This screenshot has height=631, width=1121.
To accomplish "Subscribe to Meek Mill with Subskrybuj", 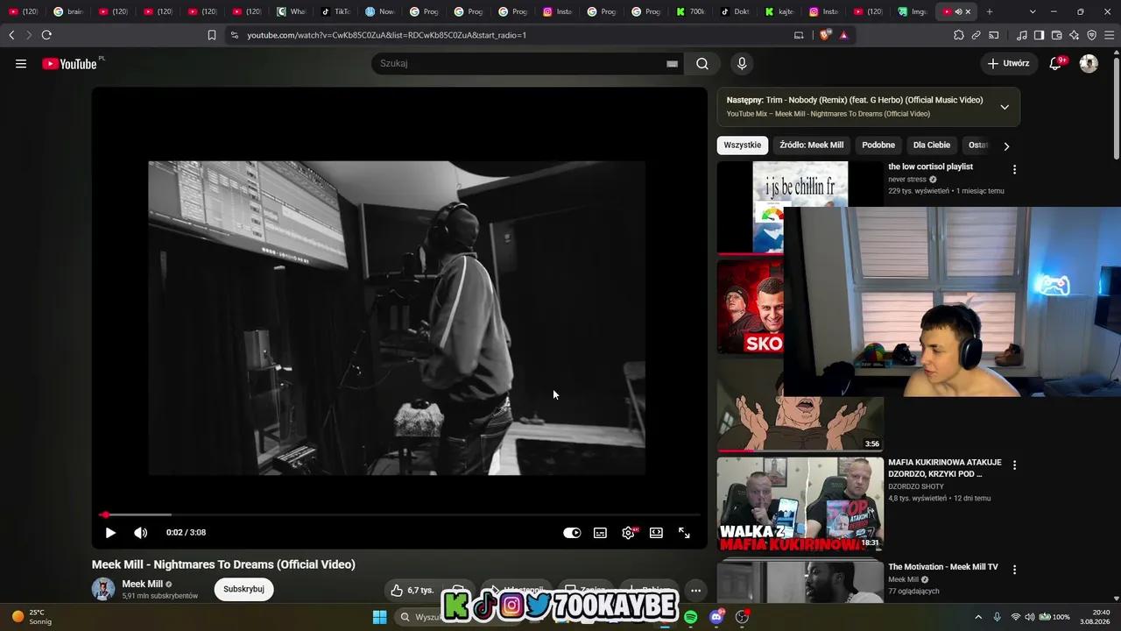I will pos(243,589).
